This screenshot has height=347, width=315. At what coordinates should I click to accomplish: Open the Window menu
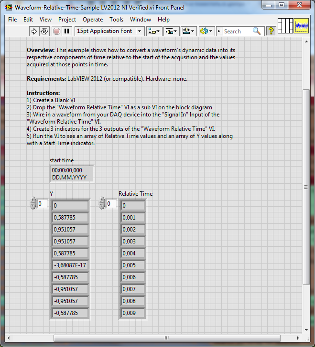141,20
